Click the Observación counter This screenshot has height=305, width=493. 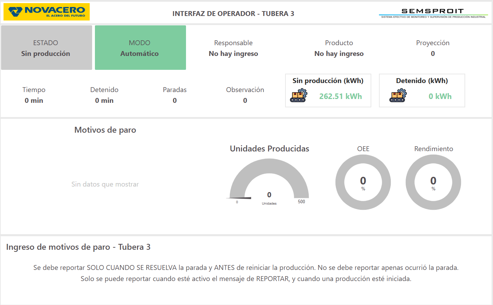[245, 100]
